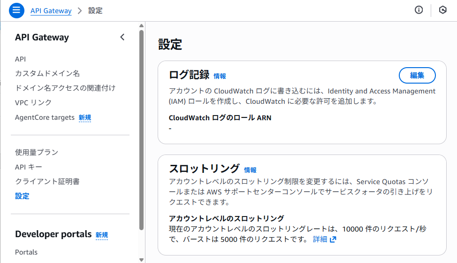The height and width of the screenshot is (263, 457).
Task: Click sidebar scrollbar up arrow
Action: click(141, 26)
